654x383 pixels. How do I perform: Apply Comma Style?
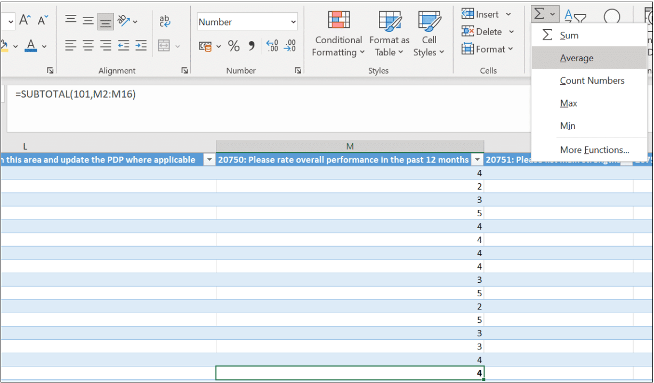tap(252, 46)
